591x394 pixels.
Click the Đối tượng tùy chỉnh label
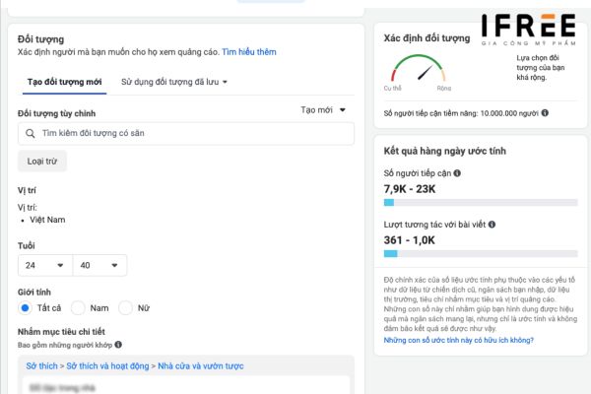56,113
